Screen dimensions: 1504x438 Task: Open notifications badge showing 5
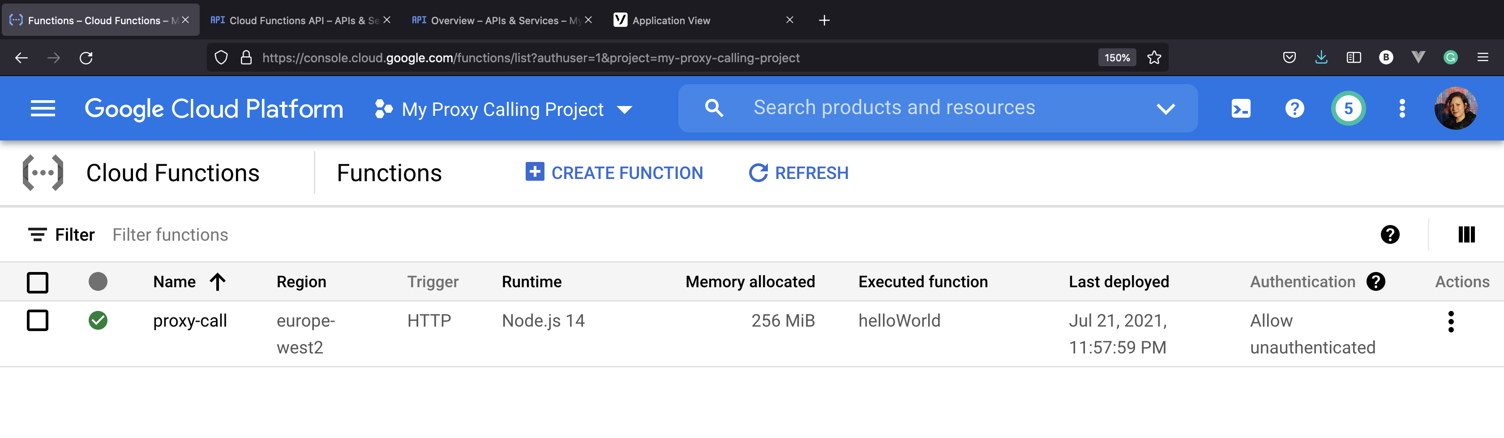[1348, 108]
